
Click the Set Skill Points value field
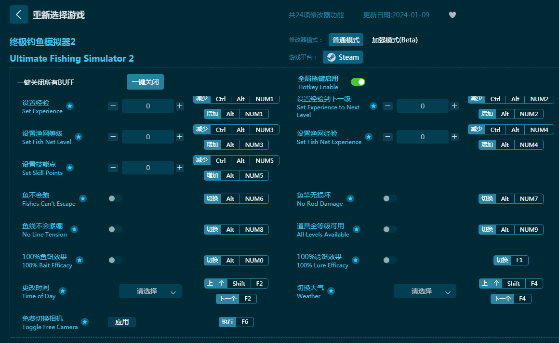(x=148, y=168)
